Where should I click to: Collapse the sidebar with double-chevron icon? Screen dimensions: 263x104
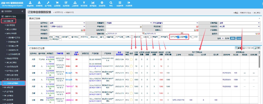22,11
